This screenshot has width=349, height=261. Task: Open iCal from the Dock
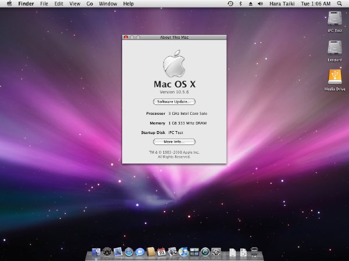161,252
